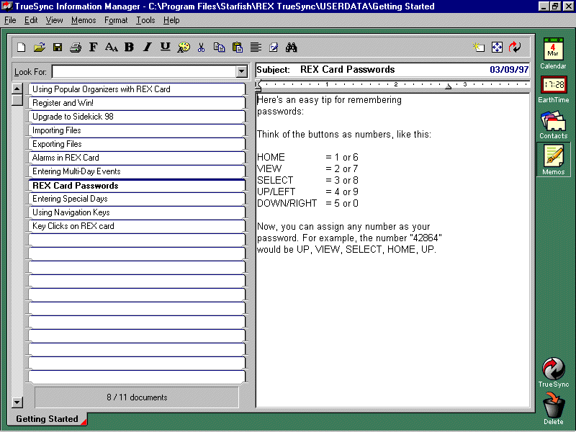Open memo Using Popular Organizers with REX Card
Screen dimensions: 576x432
point(137,89)
